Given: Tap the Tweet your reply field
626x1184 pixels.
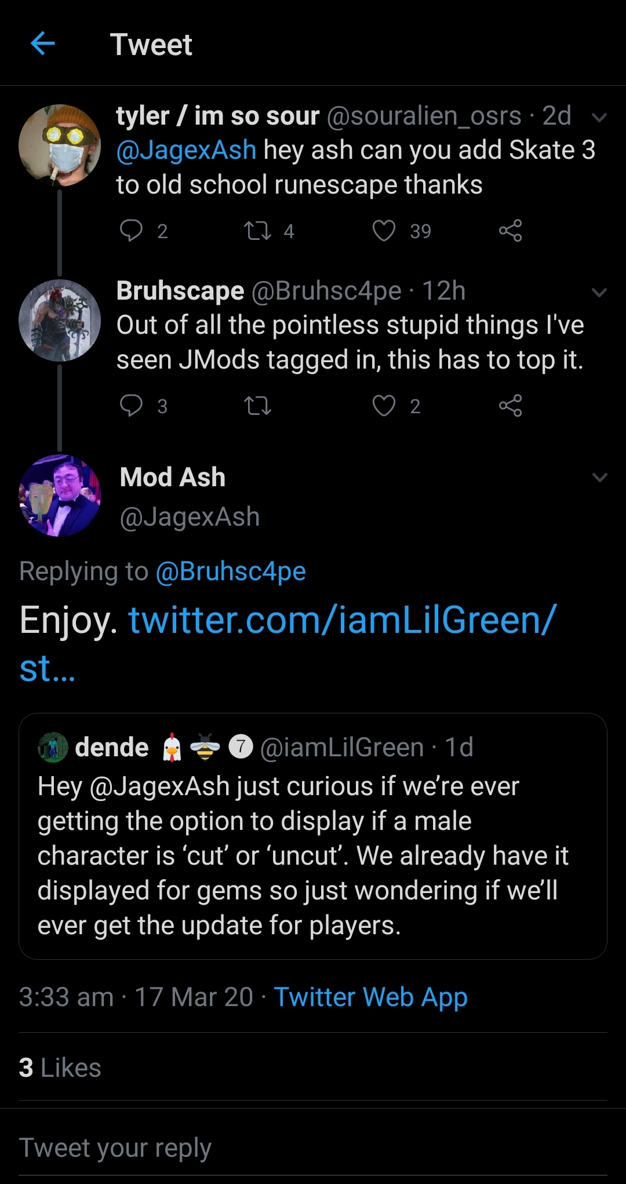Looking at the screenshot, I should 232,1147.
